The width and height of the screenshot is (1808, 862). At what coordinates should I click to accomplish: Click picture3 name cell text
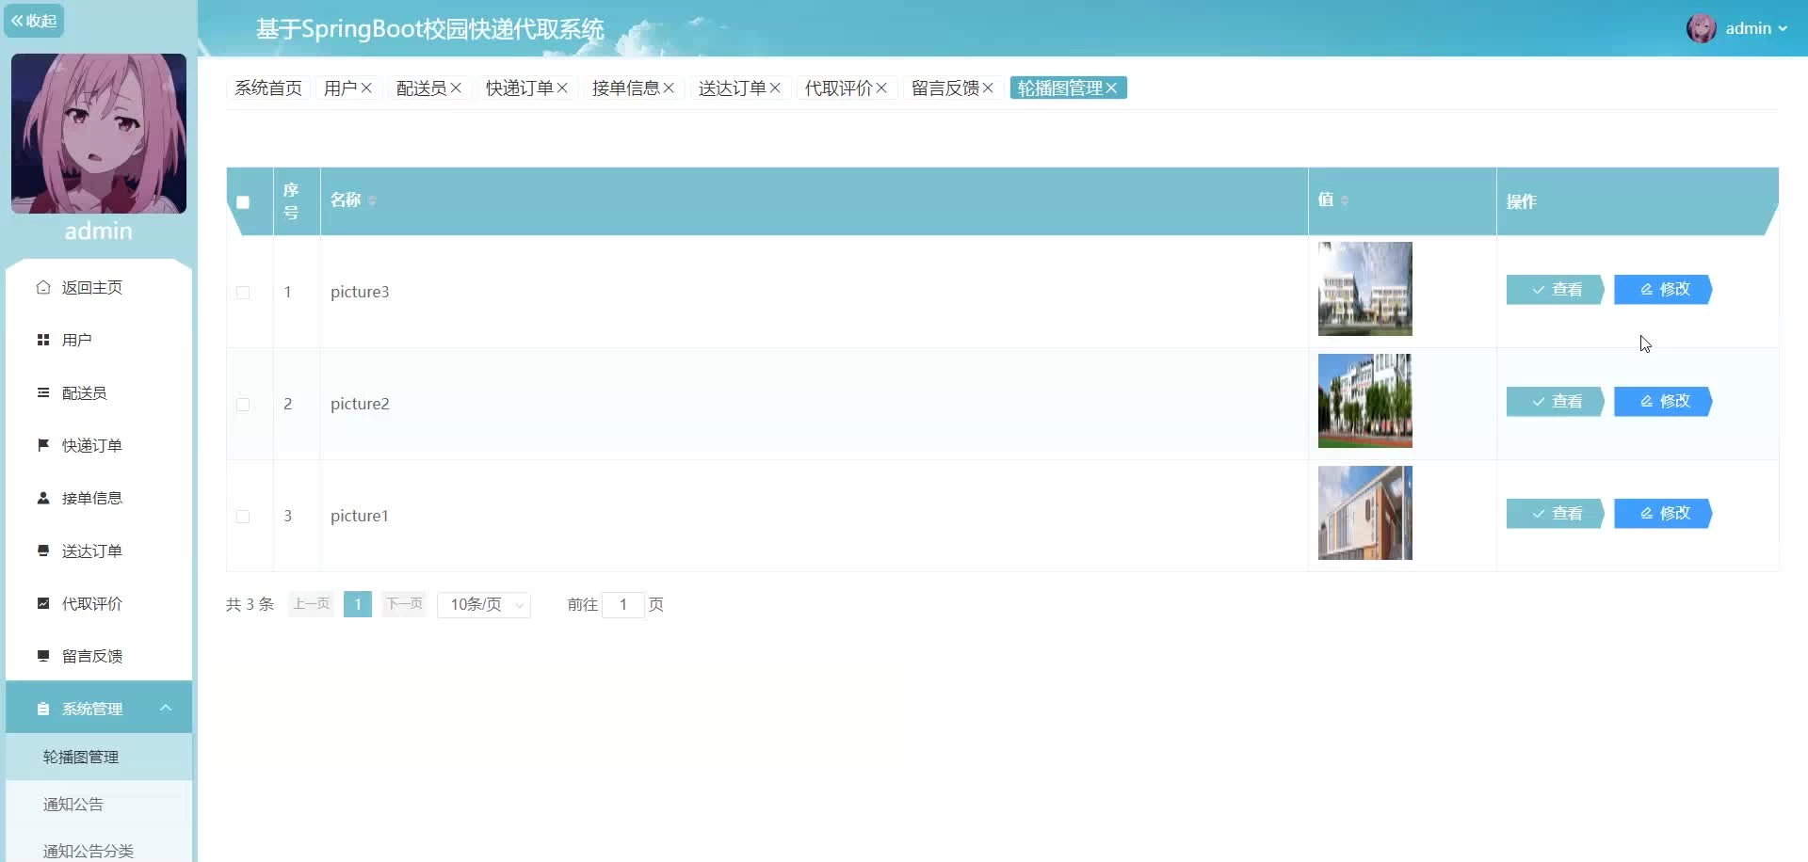360,292
